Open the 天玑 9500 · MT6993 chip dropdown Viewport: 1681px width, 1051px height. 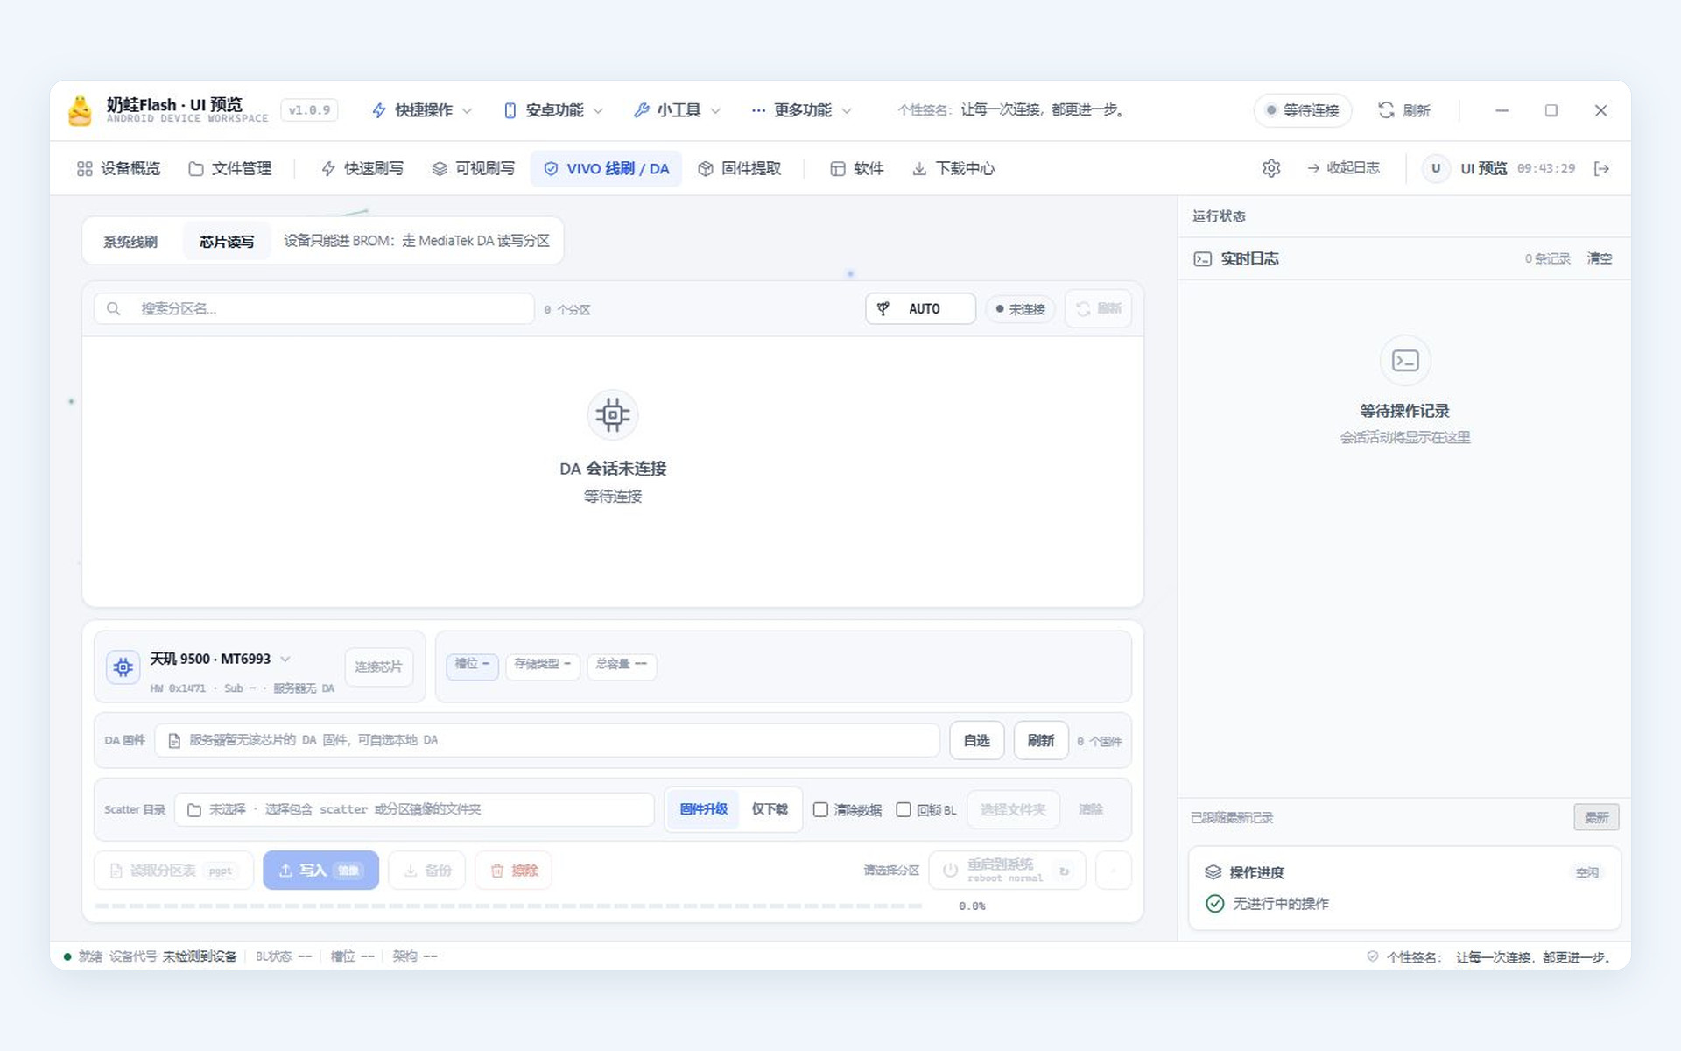(220, 659)
